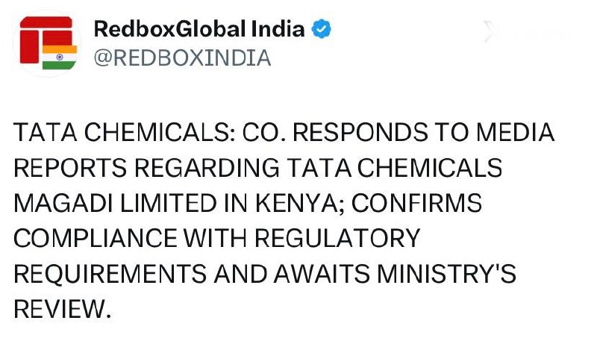597x341 pixels.
Task: Select the words TATA CHEMICALS: in tweet
Action: (x=124, y=132)
